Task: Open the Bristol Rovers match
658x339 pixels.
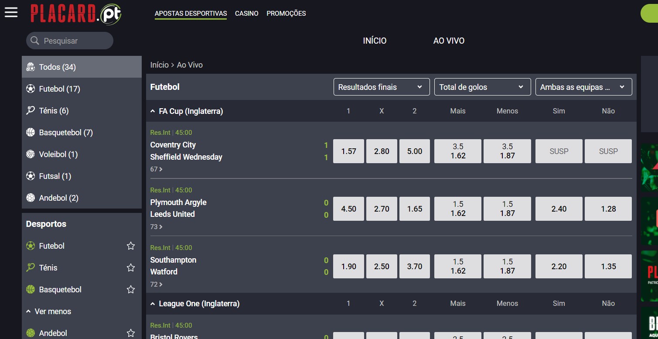Action: [174, 336]
